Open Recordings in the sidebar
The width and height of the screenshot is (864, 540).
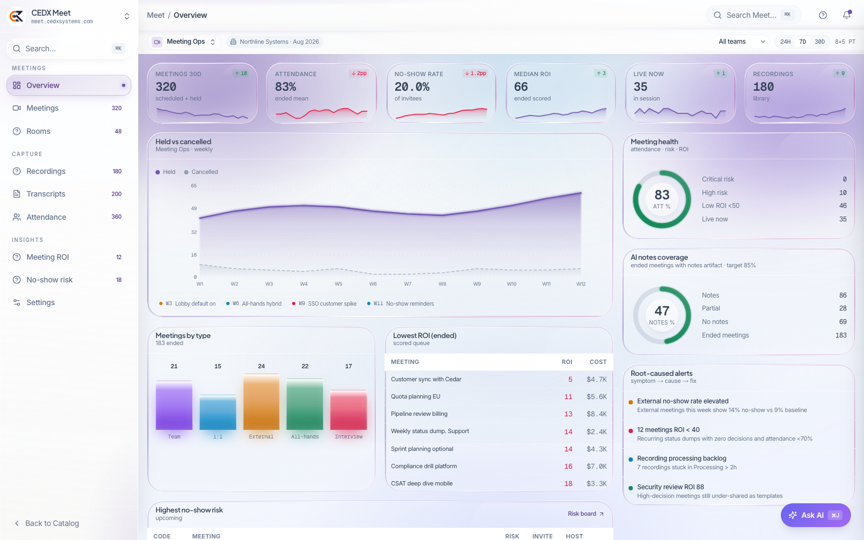[x=69, y=171]
